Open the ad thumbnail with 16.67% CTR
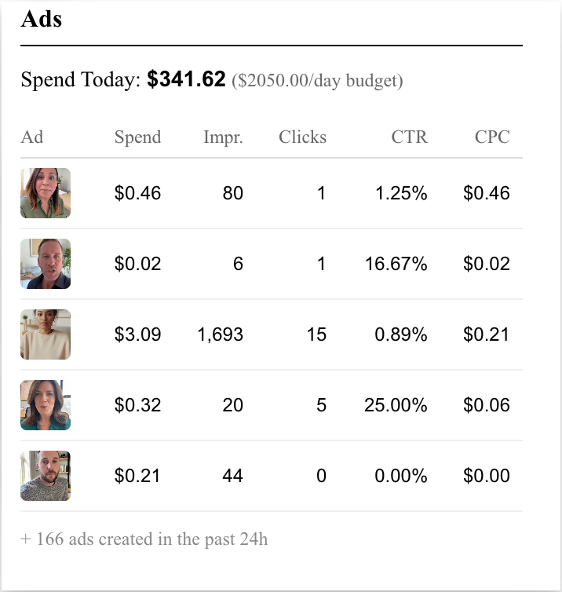This screenshot has height=592, width=562. 46,264
